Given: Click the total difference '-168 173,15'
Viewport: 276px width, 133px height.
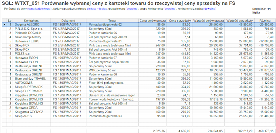Looking at the screenshot, I should 265,131.
